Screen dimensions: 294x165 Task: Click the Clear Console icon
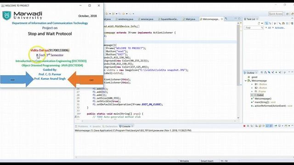tap(256, 126)
